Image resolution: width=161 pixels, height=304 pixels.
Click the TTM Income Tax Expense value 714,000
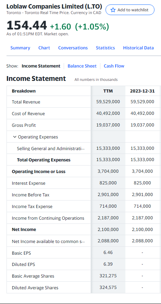pyautogui.click(x=108, y=206)
